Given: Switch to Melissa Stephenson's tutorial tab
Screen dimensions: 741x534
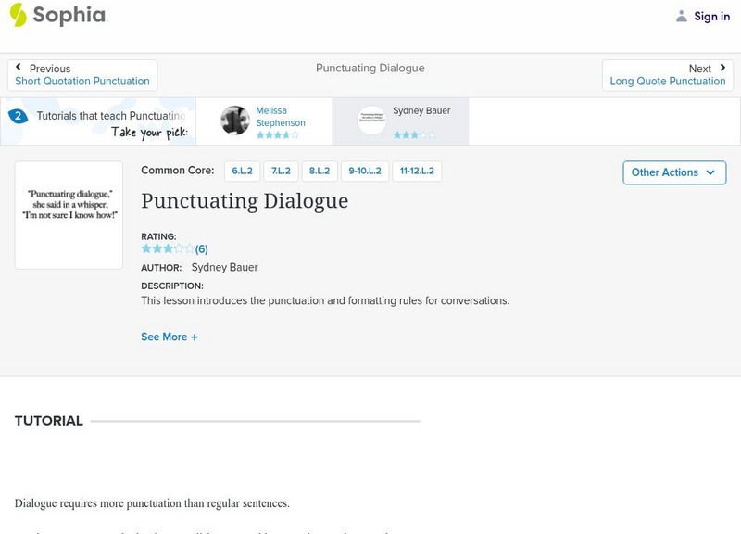Looking at the screenshot, I should (280, 117).
